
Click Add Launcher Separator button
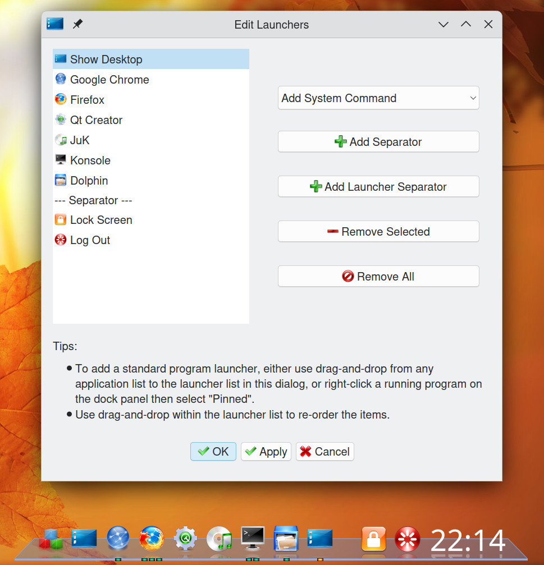tap(378, 187)
